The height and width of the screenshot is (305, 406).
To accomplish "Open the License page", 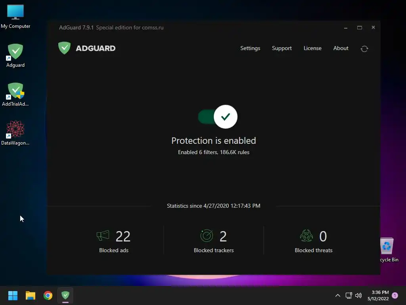I will [312, 48].
